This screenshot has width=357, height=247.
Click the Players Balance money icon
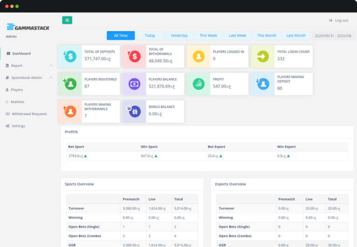[134, 84]
